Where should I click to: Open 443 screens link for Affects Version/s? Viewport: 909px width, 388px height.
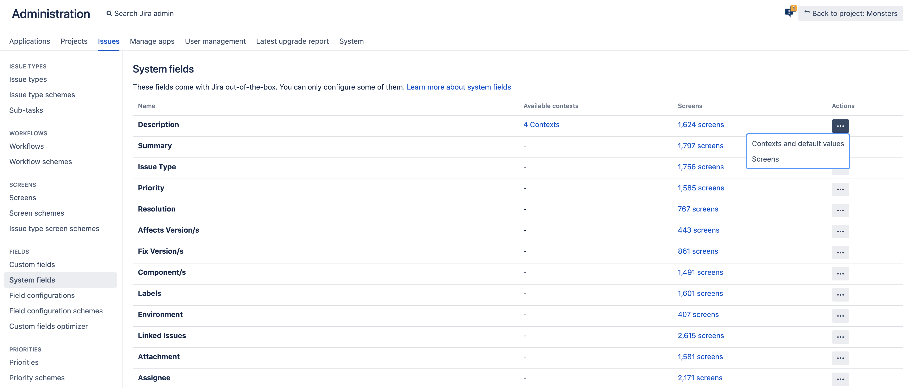[x=698, y=230]
